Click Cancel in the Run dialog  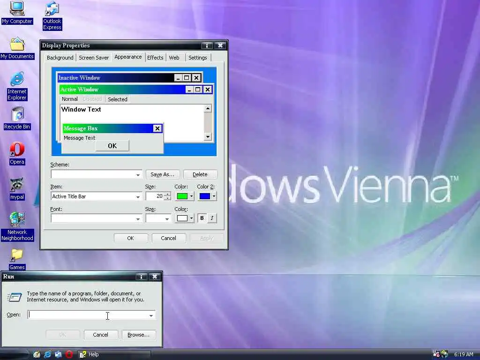point(101,335)
